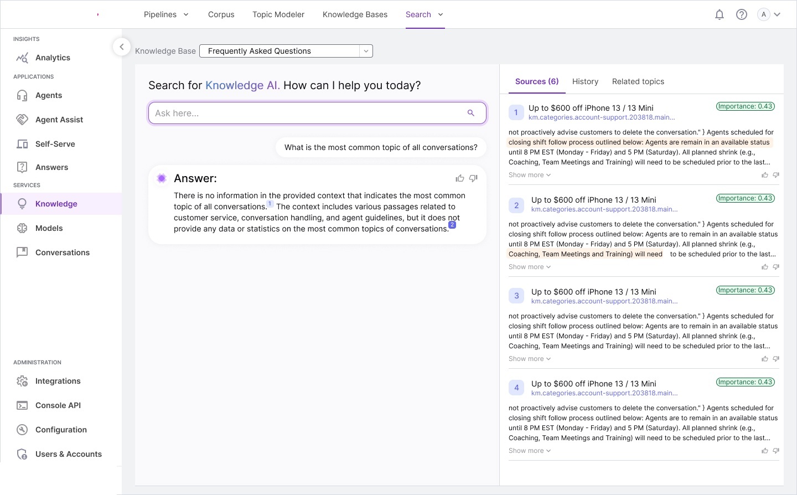Expand Show more on source 2

point(529,267)
